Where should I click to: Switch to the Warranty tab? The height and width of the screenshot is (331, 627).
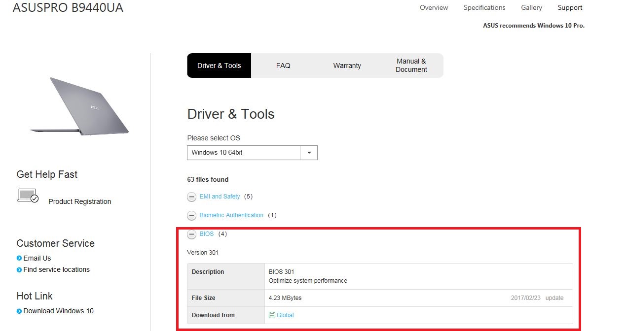click(x=347, y=66)
